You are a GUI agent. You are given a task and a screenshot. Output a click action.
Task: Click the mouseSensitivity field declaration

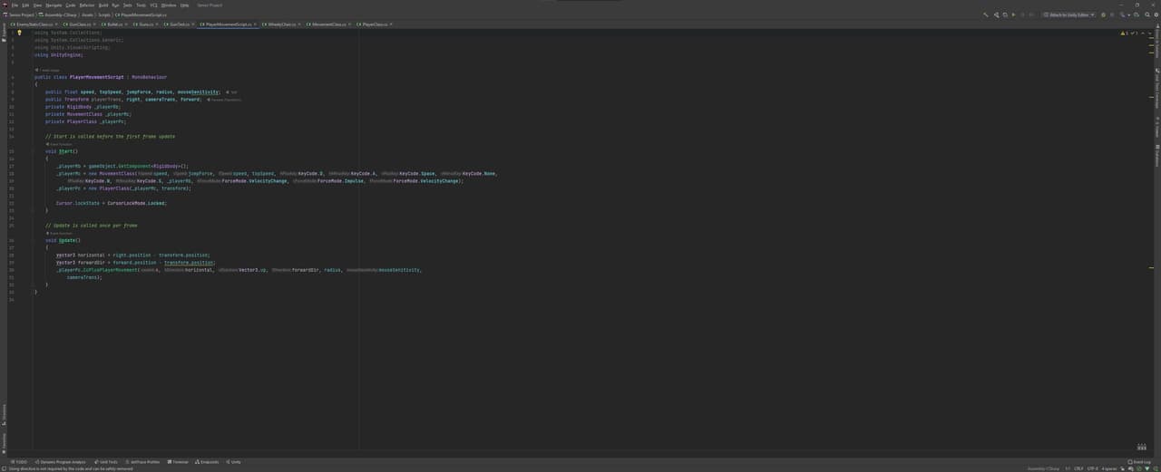pos(199,92)
